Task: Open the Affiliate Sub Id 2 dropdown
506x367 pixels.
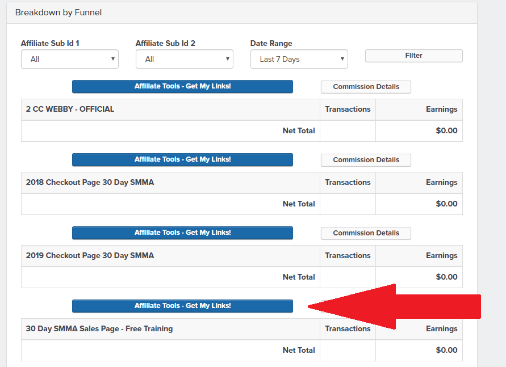Action: 184,59
